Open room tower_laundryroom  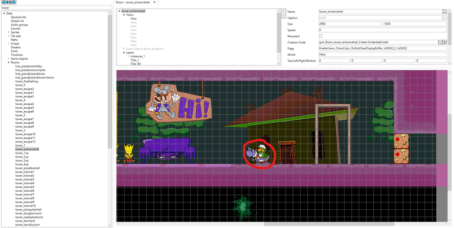28,224
